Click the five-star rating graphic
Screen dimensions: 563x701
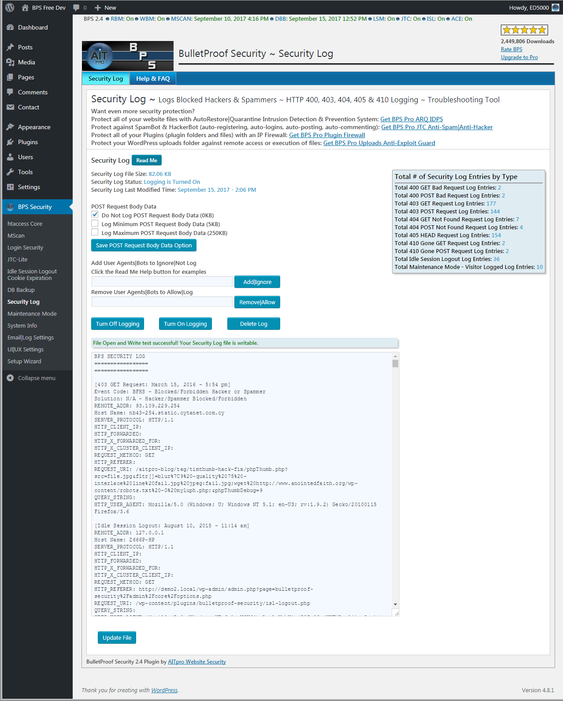tap(524, 30)
